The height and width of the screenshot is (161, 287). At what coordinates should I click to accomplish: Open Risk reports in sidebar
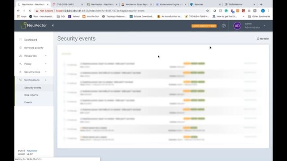(x=31, y=95)
